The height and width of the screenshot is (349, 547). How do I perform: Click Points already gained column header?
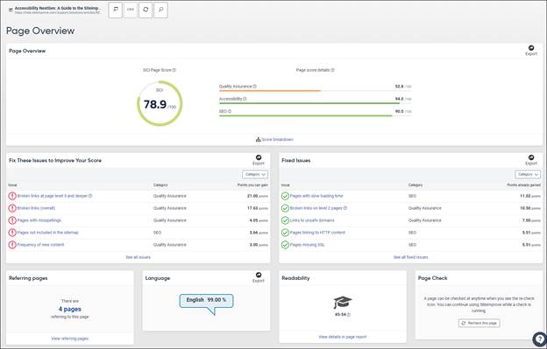pyautogui.click(x=524, y=185)
